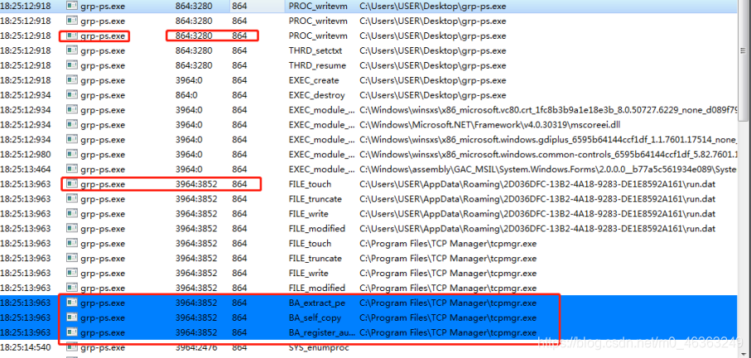Screen dimensions: 751x358
Task: Click the mscoreei.dll path cell
Action: (490, 125)
